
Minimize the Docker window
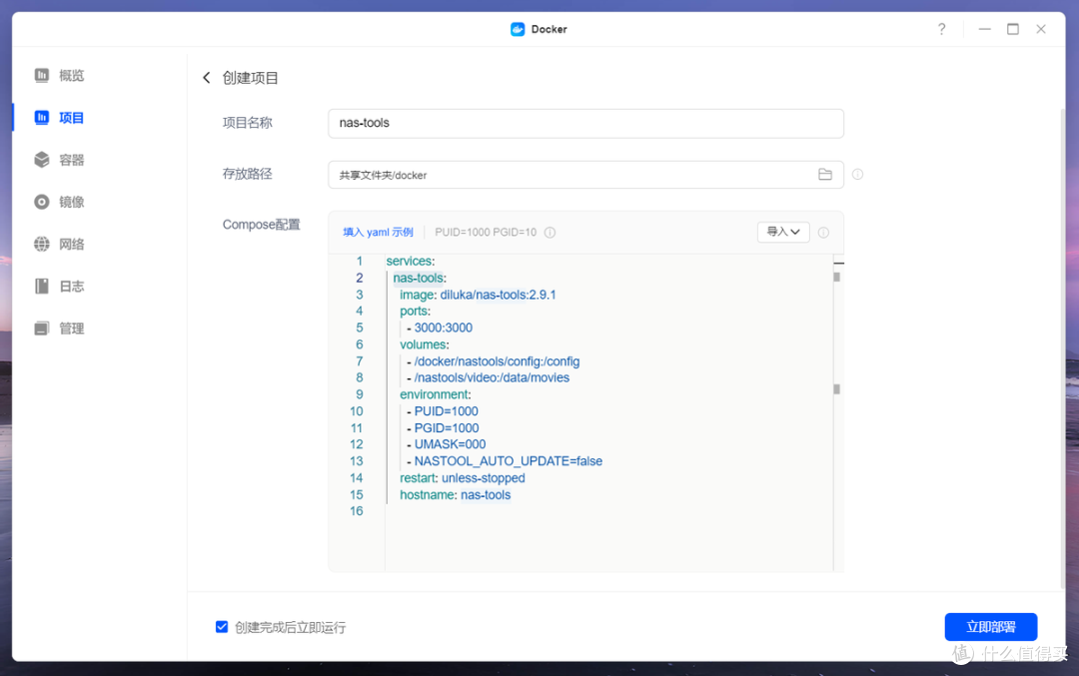pos(985,29)
